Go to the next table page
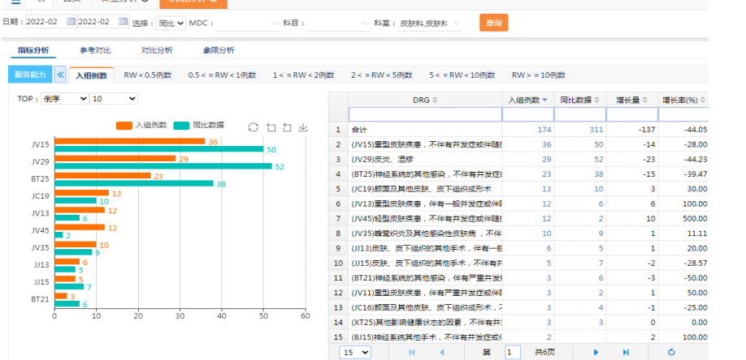This screenshot has height=360, width=746. (596, 352)
